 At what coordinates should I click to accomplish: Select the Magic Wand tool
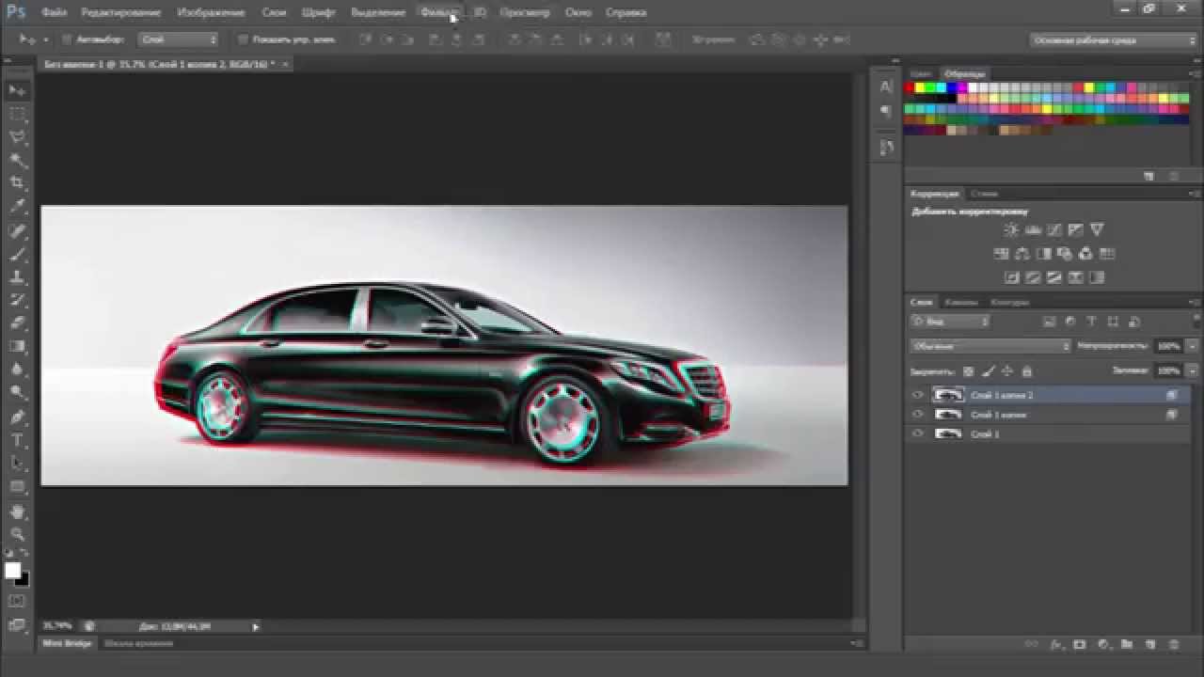point(17,160)
